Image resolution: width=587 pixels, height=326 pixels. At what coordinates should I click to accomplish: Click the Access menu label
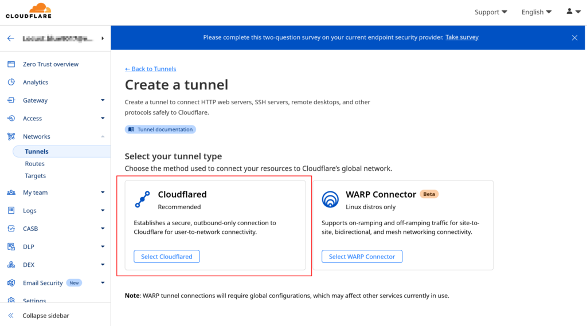point(32,118)
